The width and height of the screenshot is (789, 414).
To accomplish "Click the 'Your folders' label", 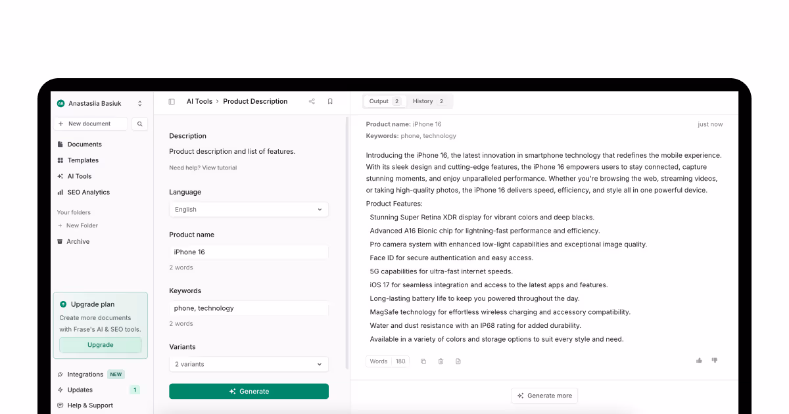I will click(x=74, y=213).
